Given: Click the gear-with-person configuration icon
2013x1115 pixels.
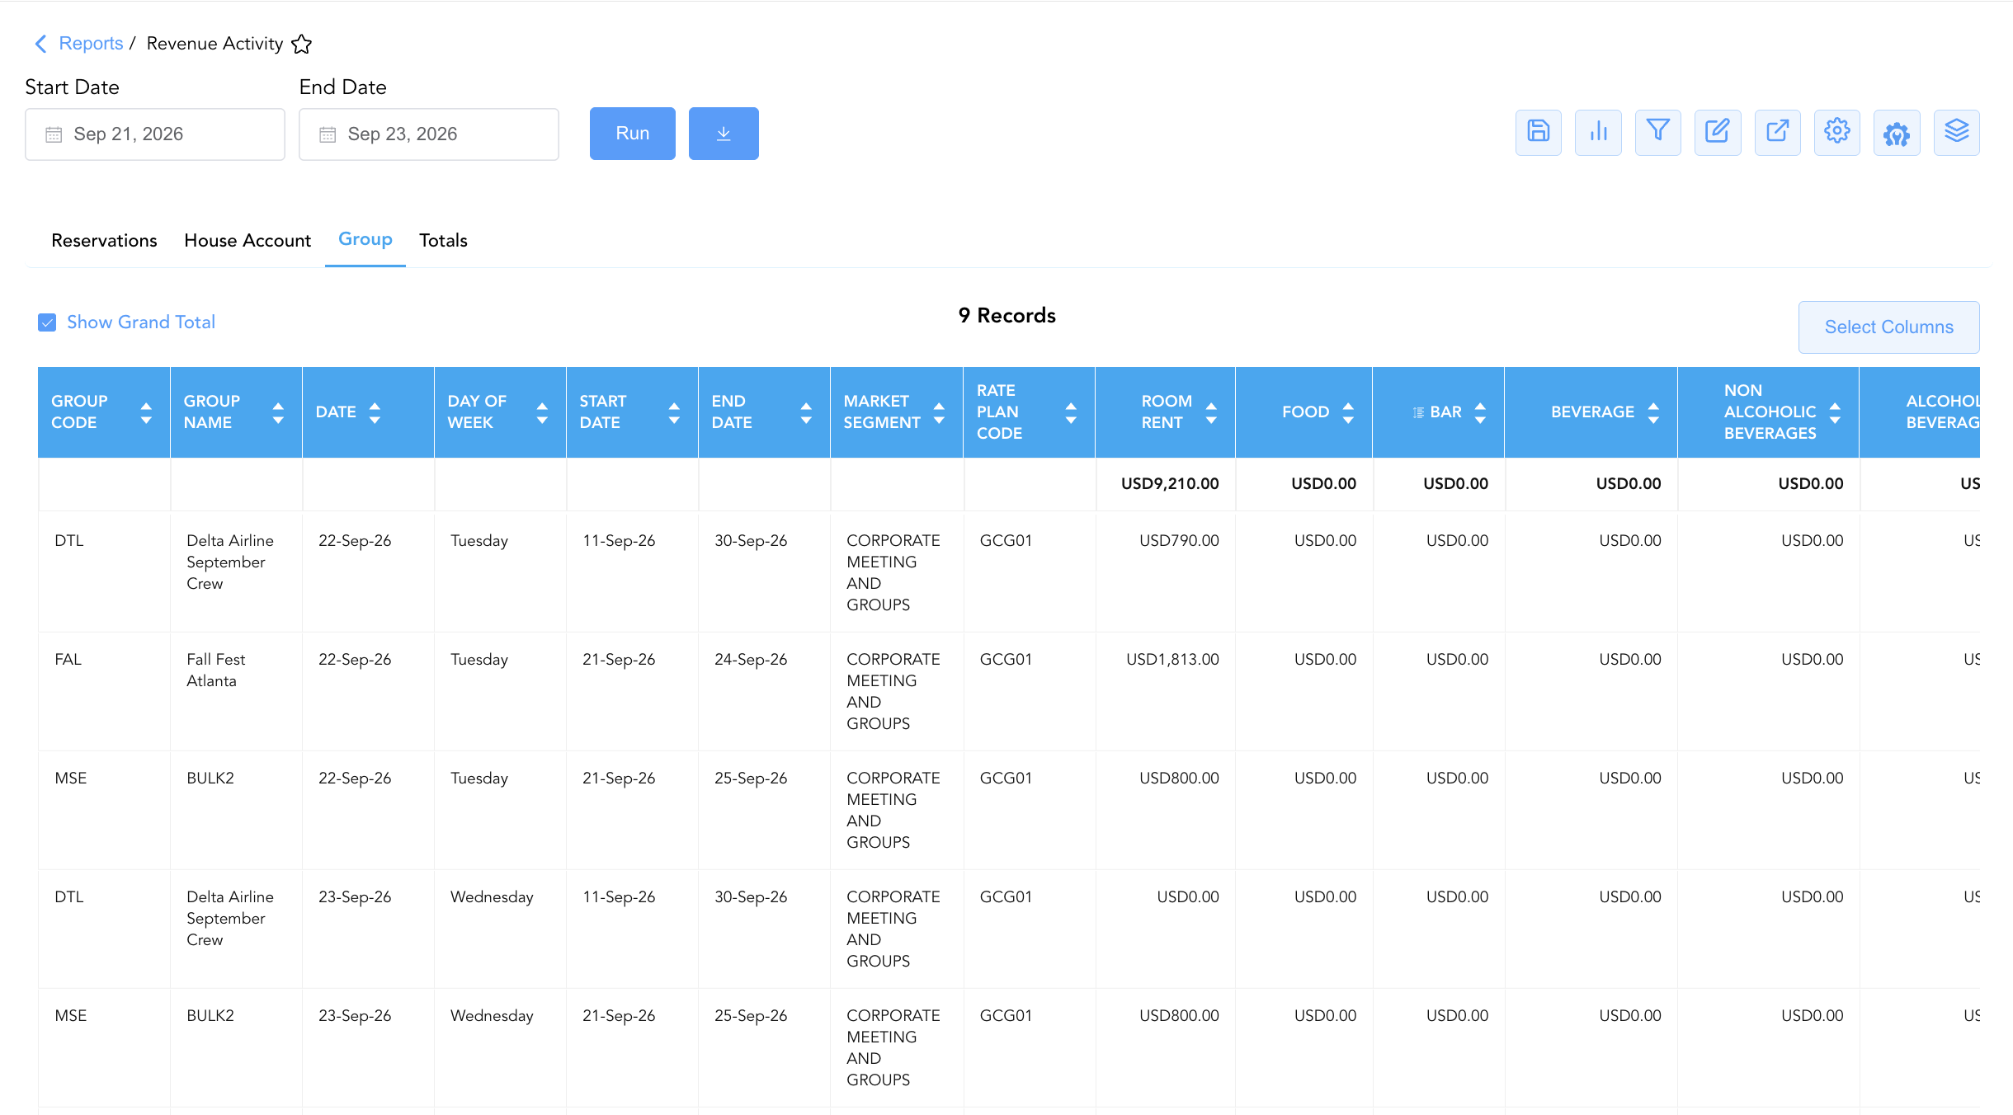Looking at the screenshot, I should click(x=1897, y=133).
